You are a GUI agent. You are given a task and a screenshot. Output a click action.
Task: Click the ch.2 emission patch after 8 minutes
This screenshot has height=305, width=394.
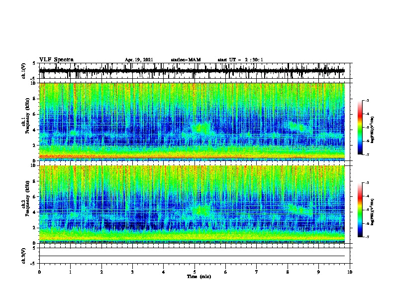pos(300,210)
